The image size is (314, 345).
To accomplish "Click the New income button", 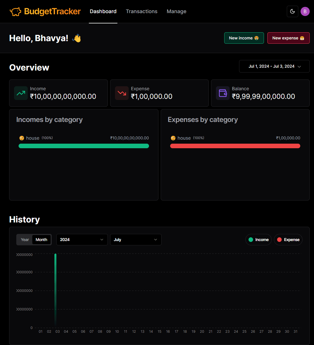I will point(244,38).
